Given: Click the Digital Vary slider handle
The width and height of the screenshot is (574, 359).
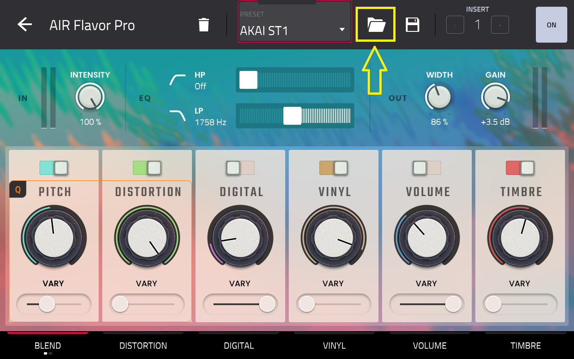Looking at the screenshot, I should 267,304.
